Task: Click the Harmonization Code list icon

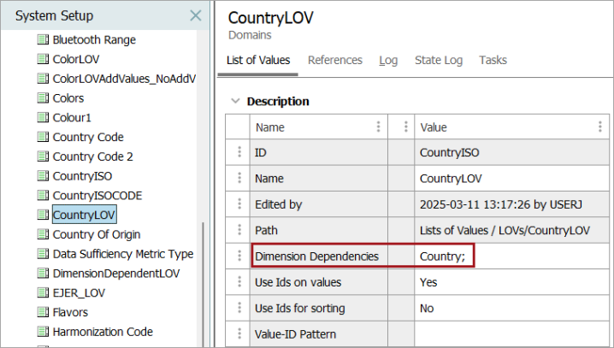Action: coord(43,332)
